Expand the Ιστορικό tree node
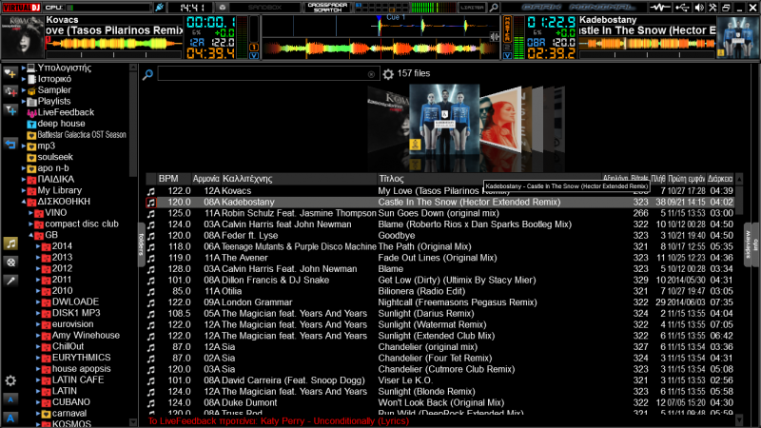This screenshot has height=428, width=761. 23,79
